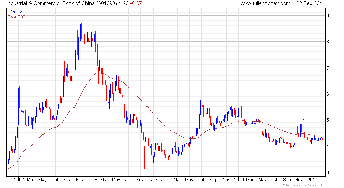Select the price axis label 8

(x=327, y=42)
